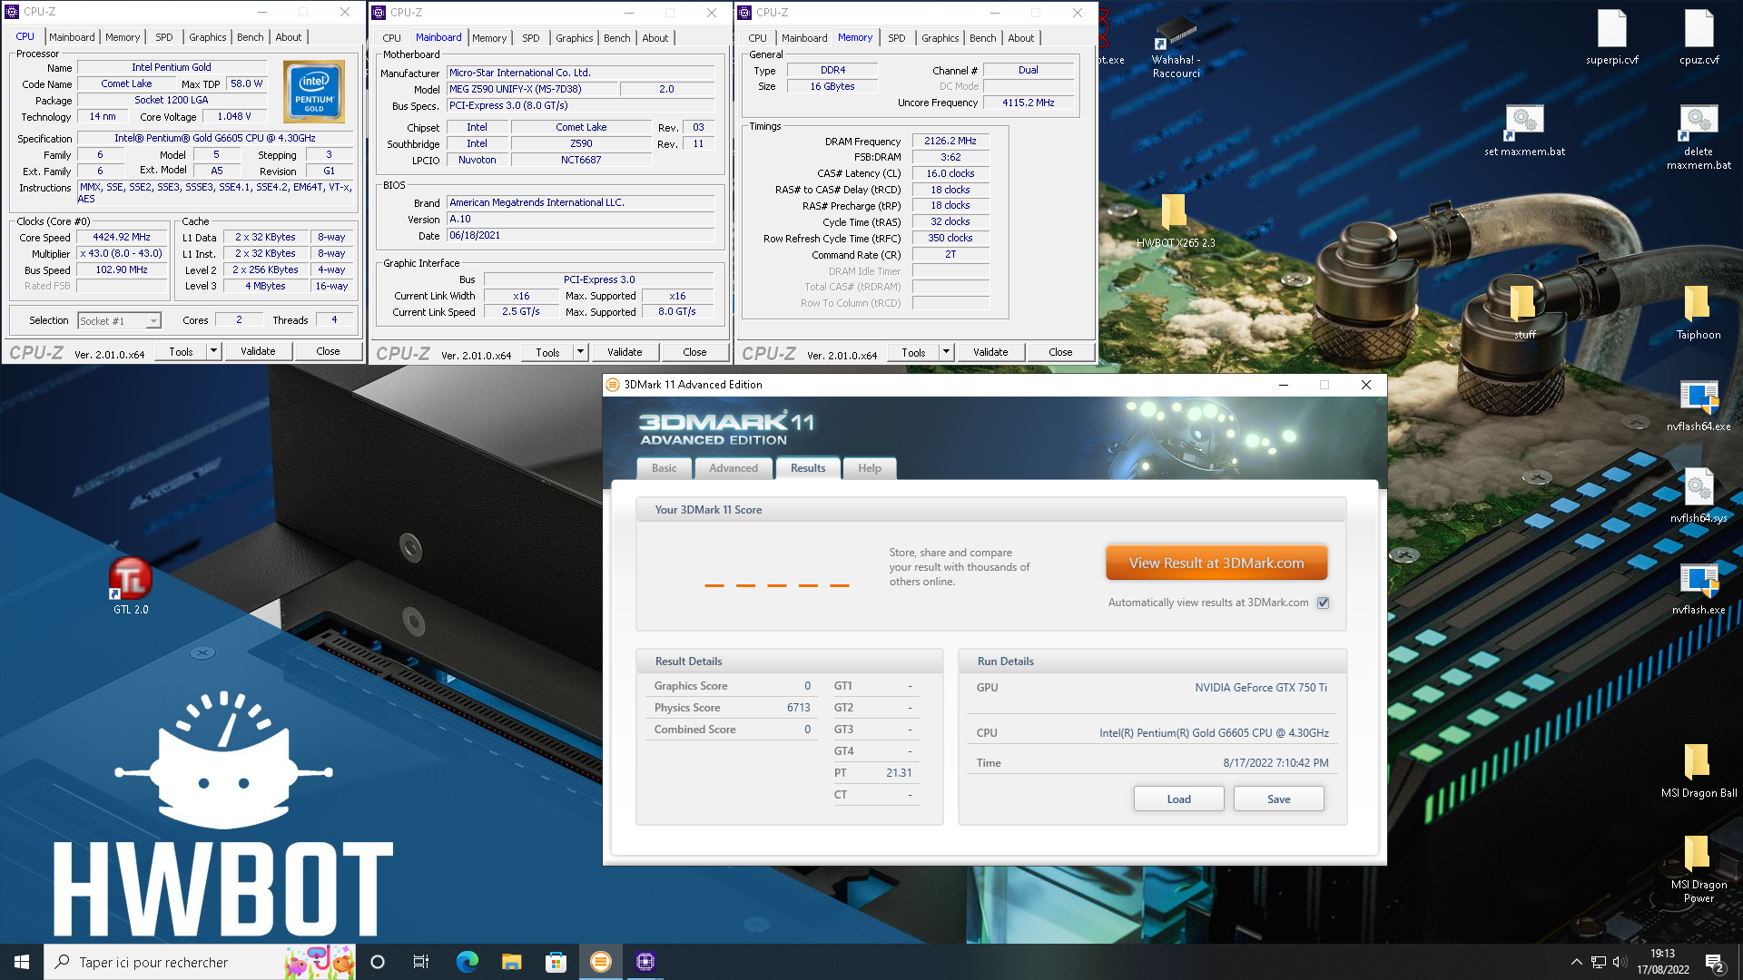Viewport: 1743px width, 980px height.
Task: Open the Taiphoon folder on desktop
Action: pyautogui.click(x=1699, y=312)
